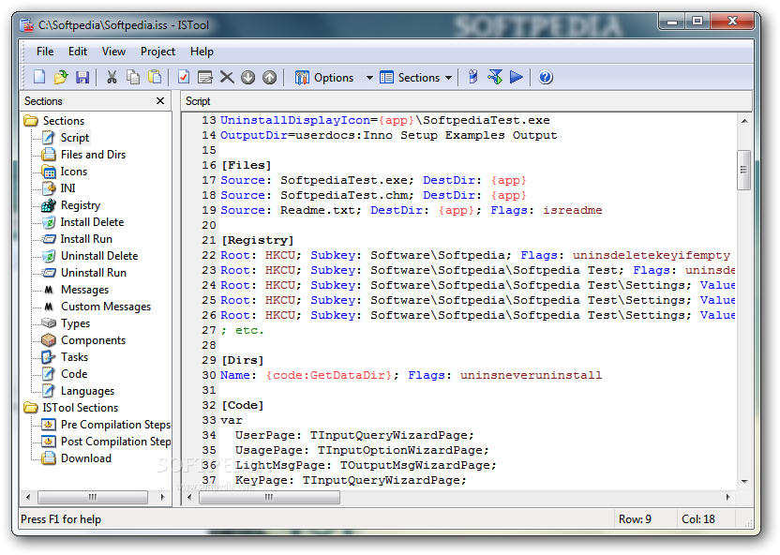Select the Languages section
780x555 pixels.
point(87,391)
